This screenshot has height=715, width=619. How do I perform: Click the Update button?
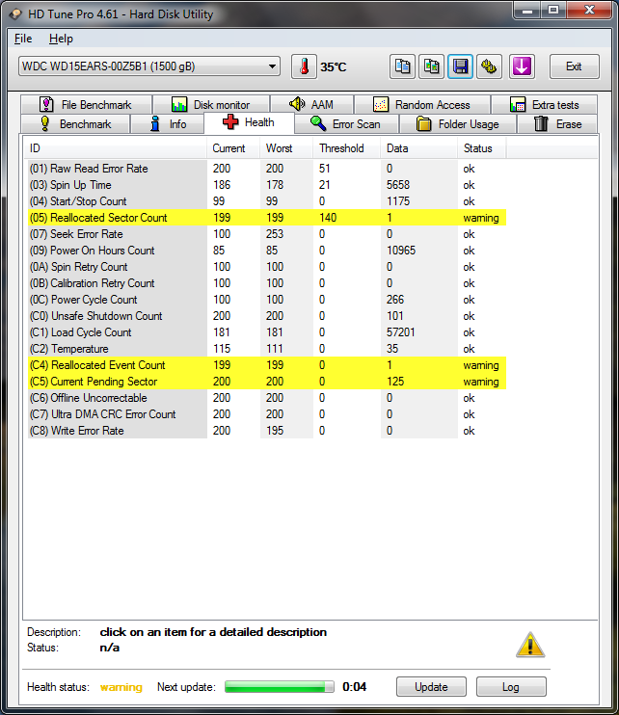click(431, 687)
